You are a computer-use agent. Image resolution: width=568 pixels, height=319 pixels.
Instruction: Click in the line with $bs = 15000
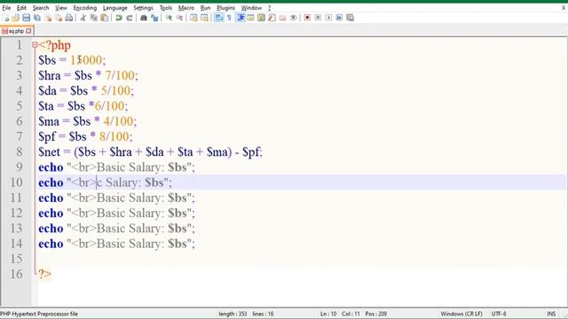pyautogui.click(x=72, y=60)
